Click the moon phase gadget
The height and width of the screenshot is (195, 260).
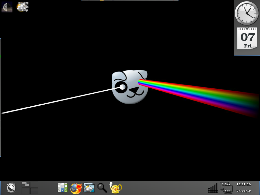(x=7, y=7)
